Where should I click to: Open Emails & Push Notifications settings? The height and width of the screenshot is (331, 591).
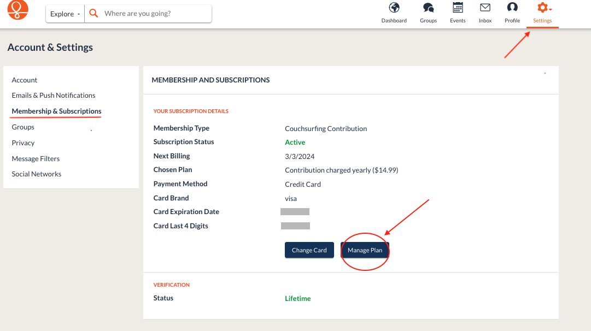pos(54,95)
